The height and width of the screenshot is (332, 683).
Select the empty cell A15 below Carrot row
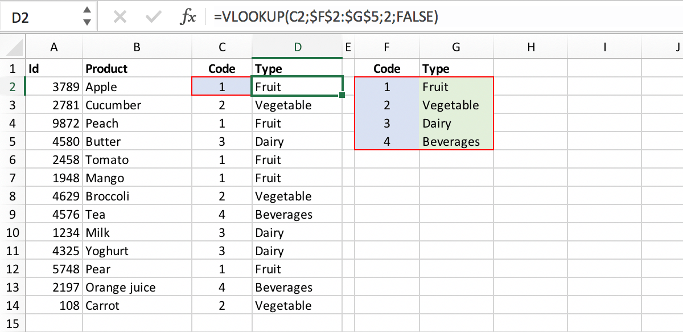[54, 323]
